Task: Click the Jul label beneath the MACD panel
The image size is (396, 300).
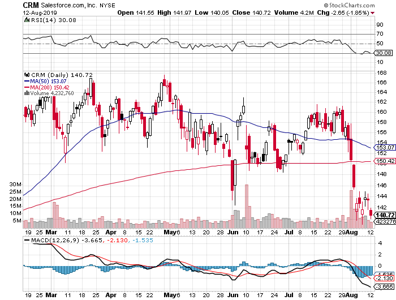Action: tap(289, 295)
